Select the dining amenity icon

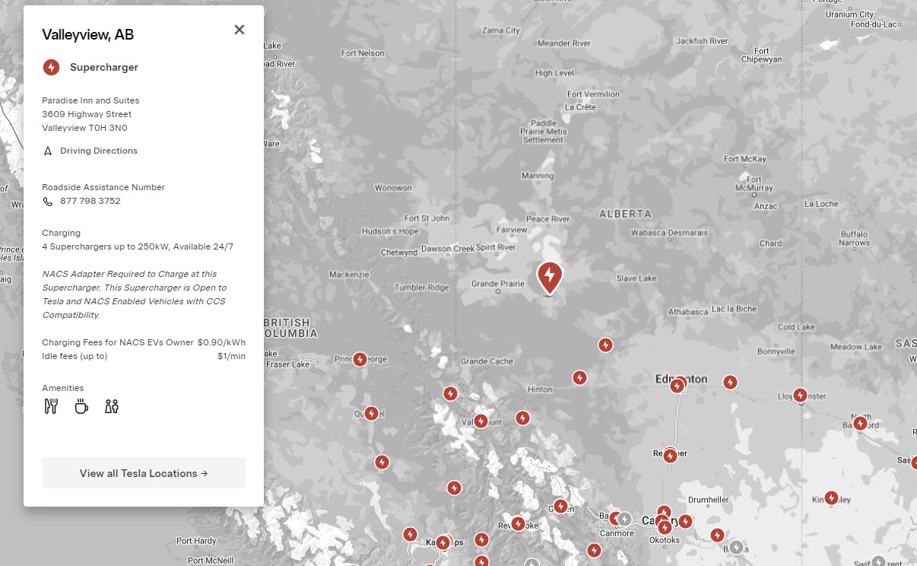[51, 405]
